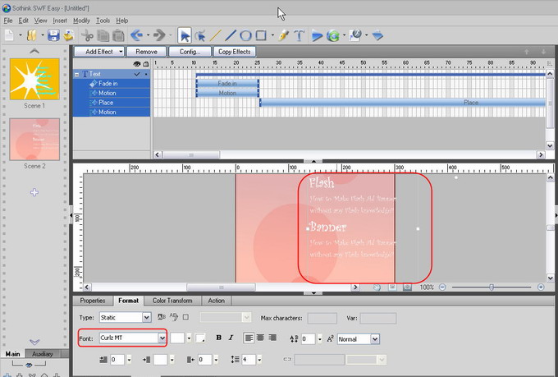Open the line spacing dropdown with value 4
The image size is (558, 377).
[259, 360]
